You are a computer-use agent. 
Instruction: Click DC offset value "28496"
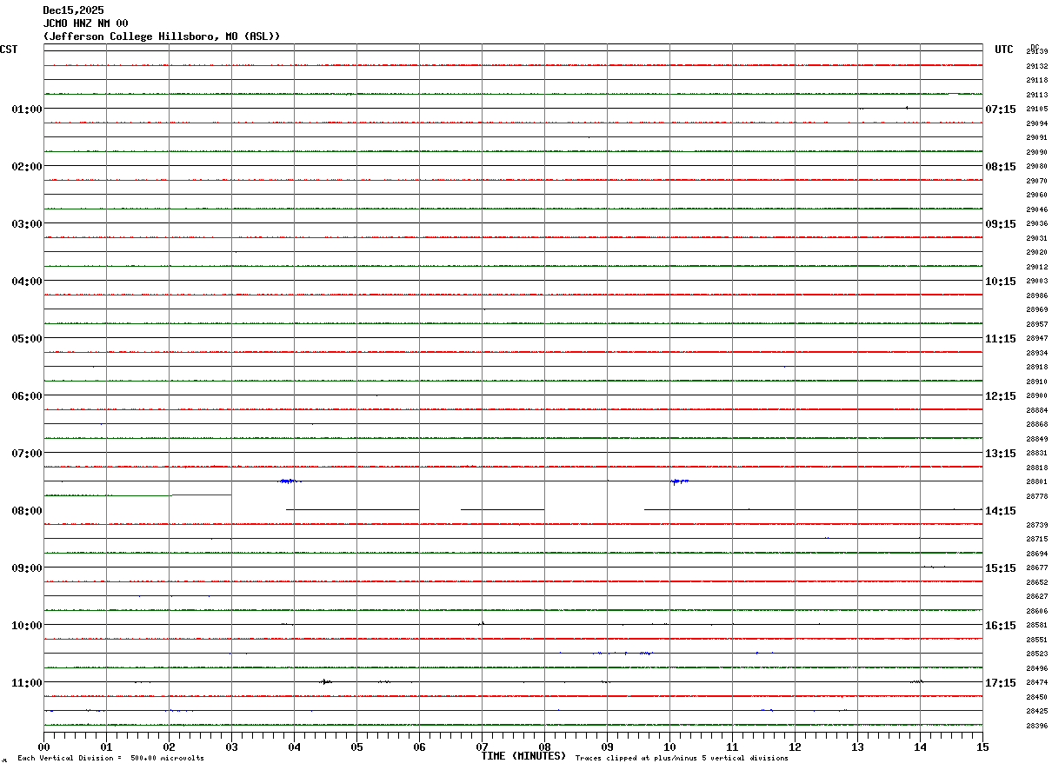(1036, 668)
